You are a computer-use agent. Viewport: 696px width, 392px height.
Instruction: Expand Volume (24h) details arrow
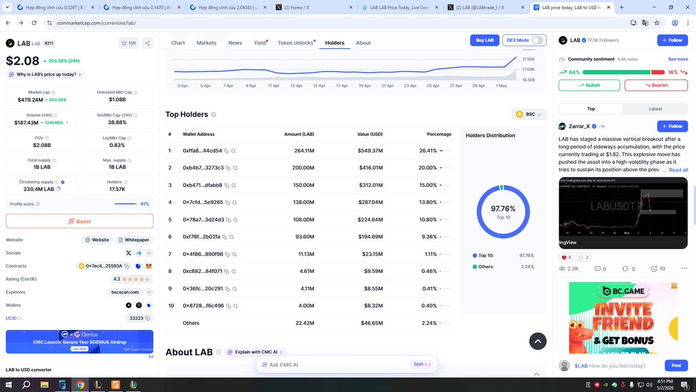pyautogui.click(x=67, y=123)
